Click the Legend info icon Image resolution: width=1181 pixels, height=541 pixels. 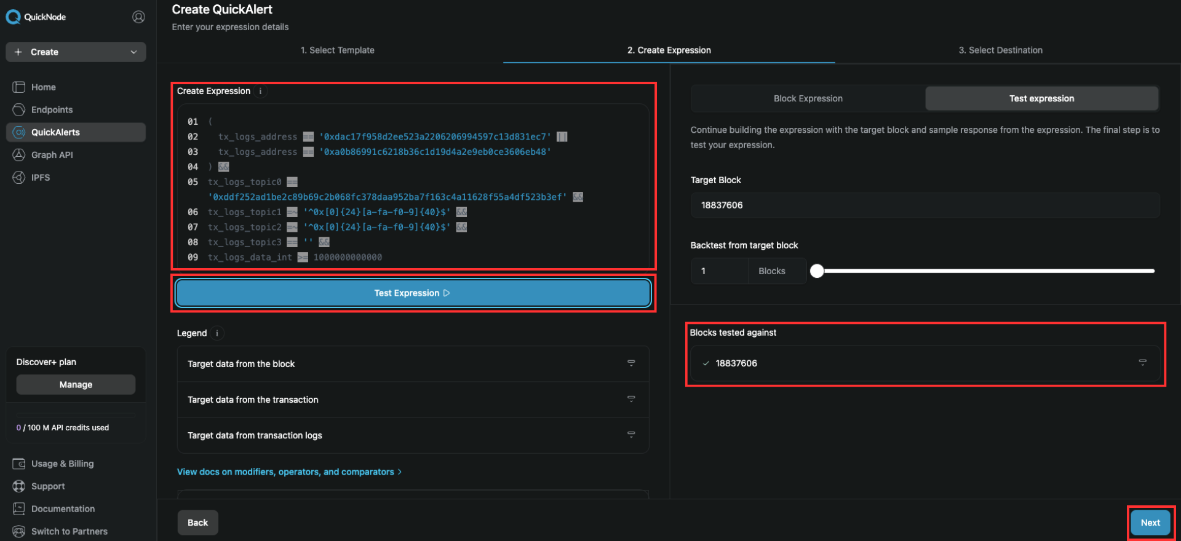pos(217,333)
